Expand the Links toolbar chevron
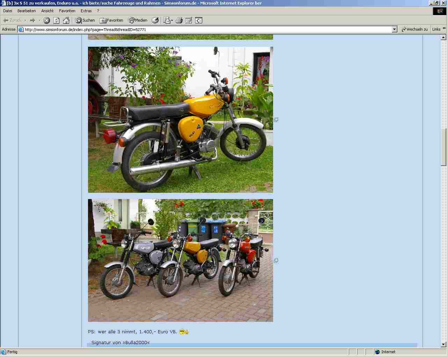This screenshot has width=447, height=357. coord(444,29)
